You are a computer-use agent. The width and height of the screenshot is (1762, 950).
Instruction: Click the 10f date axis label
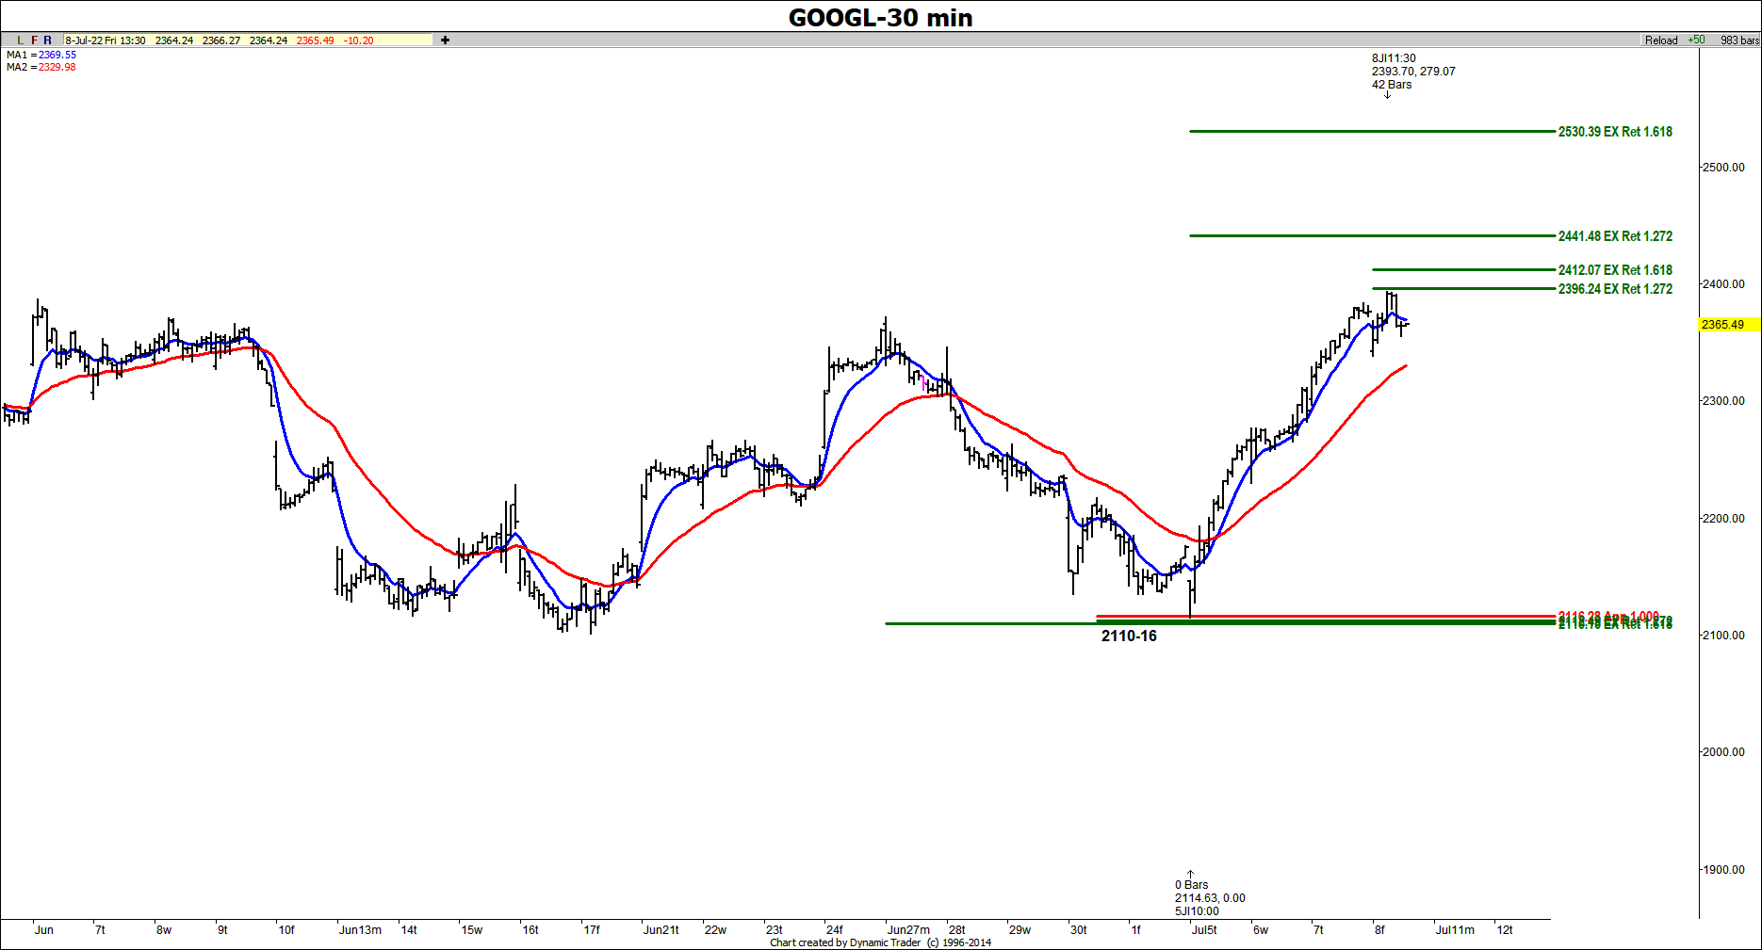286,930
